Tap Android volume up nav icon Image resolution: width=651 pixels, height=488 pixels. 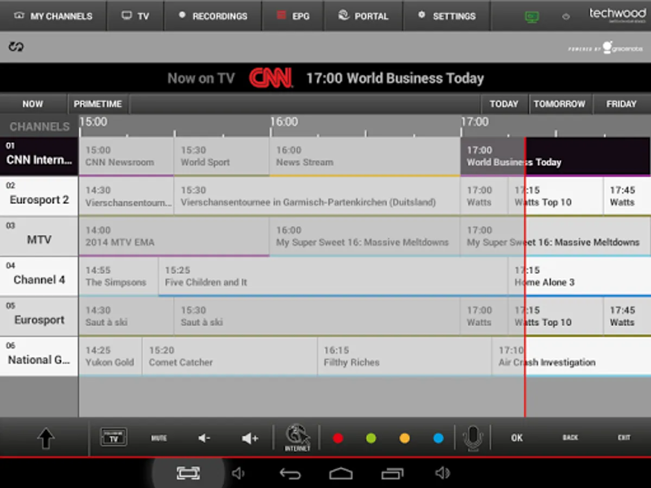pyautogui.click(x=442, y=474)
